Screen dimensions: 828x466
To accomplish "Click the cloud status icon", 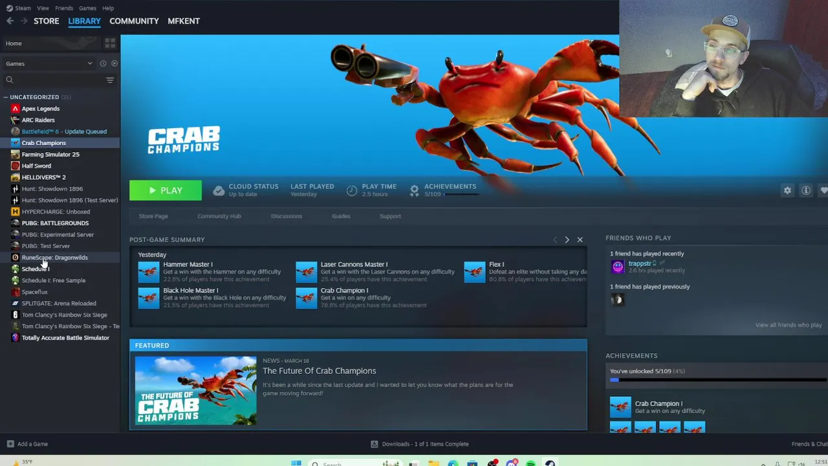I will click(x=219, y=190).
